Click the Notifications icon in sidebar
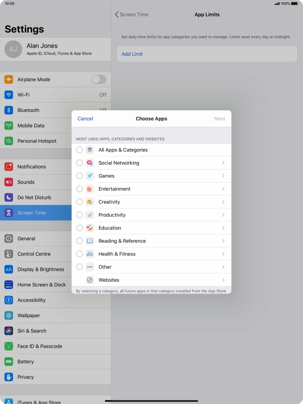This screenshot has height=404, width=303. (x=9, y=167)
